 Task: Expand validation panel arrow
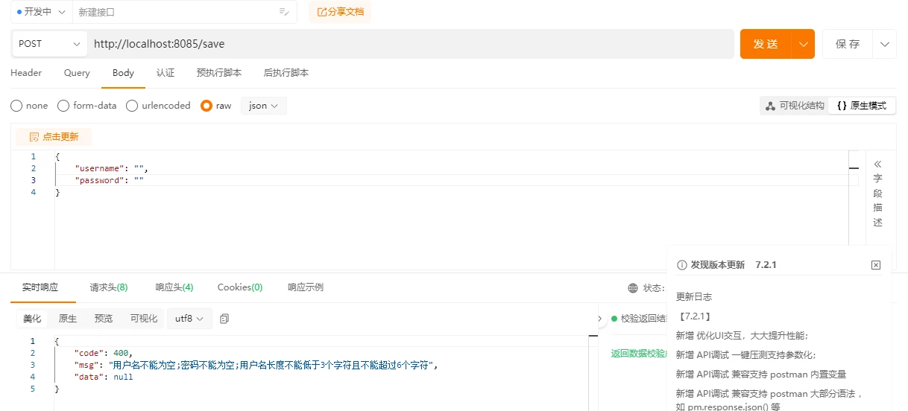click(x=601, y=319)
